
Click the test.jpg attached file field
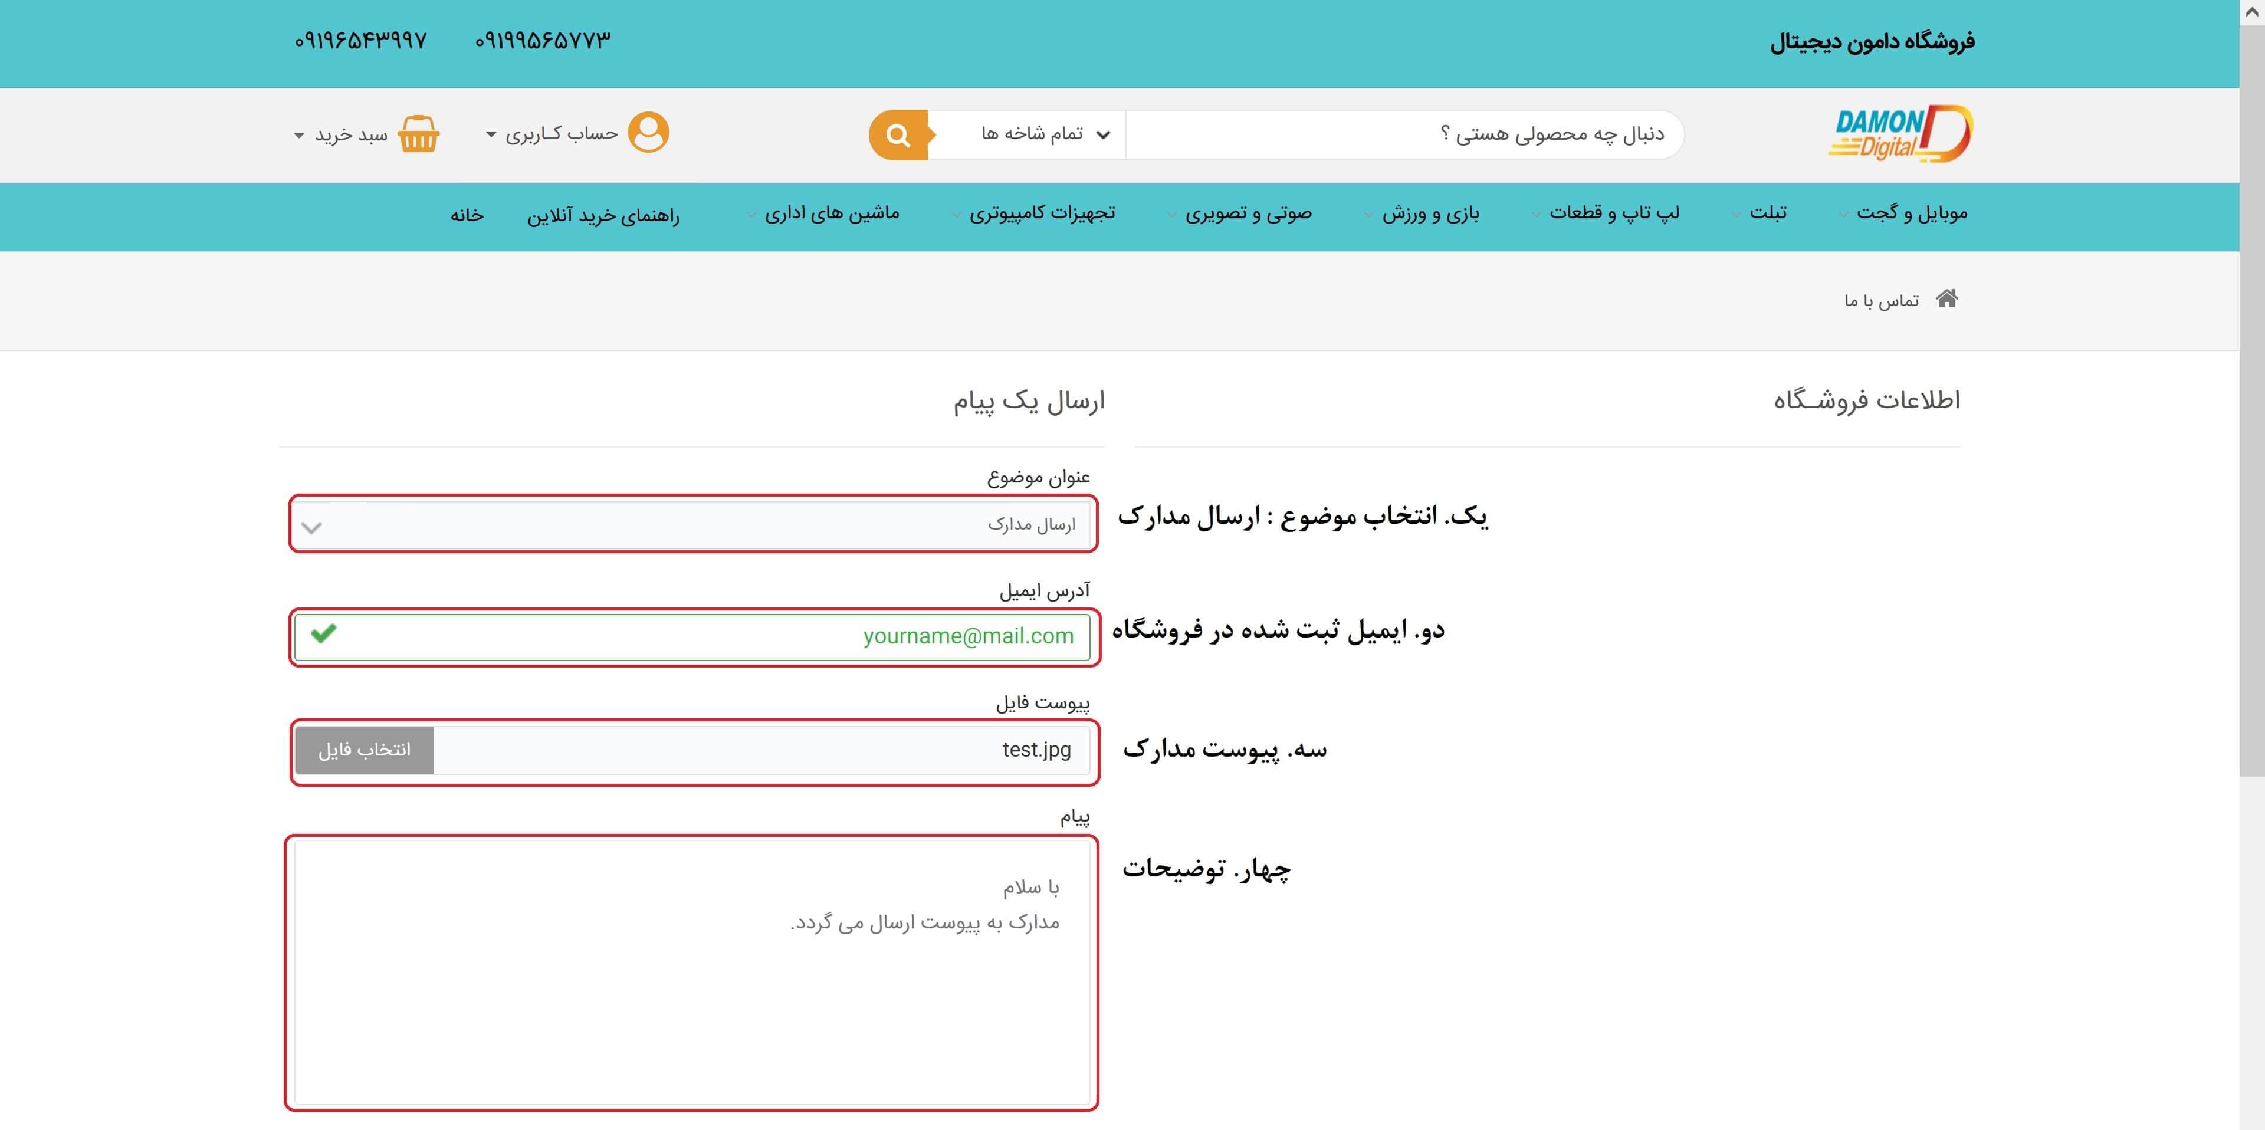point(762,750)
